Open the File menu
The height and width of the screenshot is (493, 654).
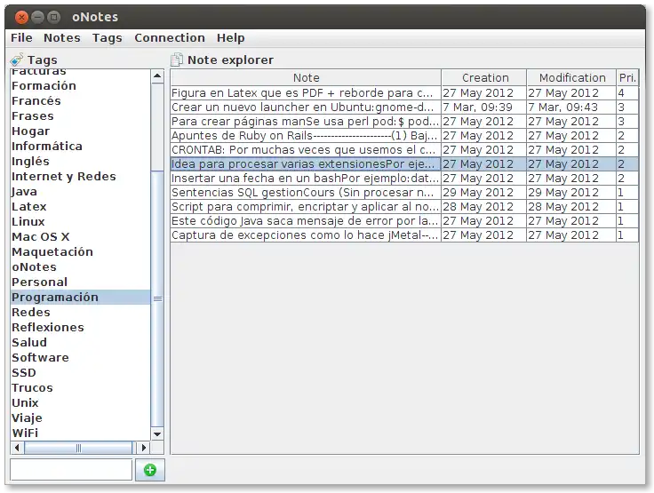[x=21, y=38]
